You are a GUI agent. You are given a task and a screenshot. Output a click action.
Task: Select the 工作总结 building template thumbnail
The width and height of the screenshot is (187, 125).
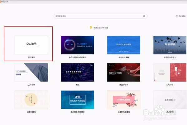(31, 72)
